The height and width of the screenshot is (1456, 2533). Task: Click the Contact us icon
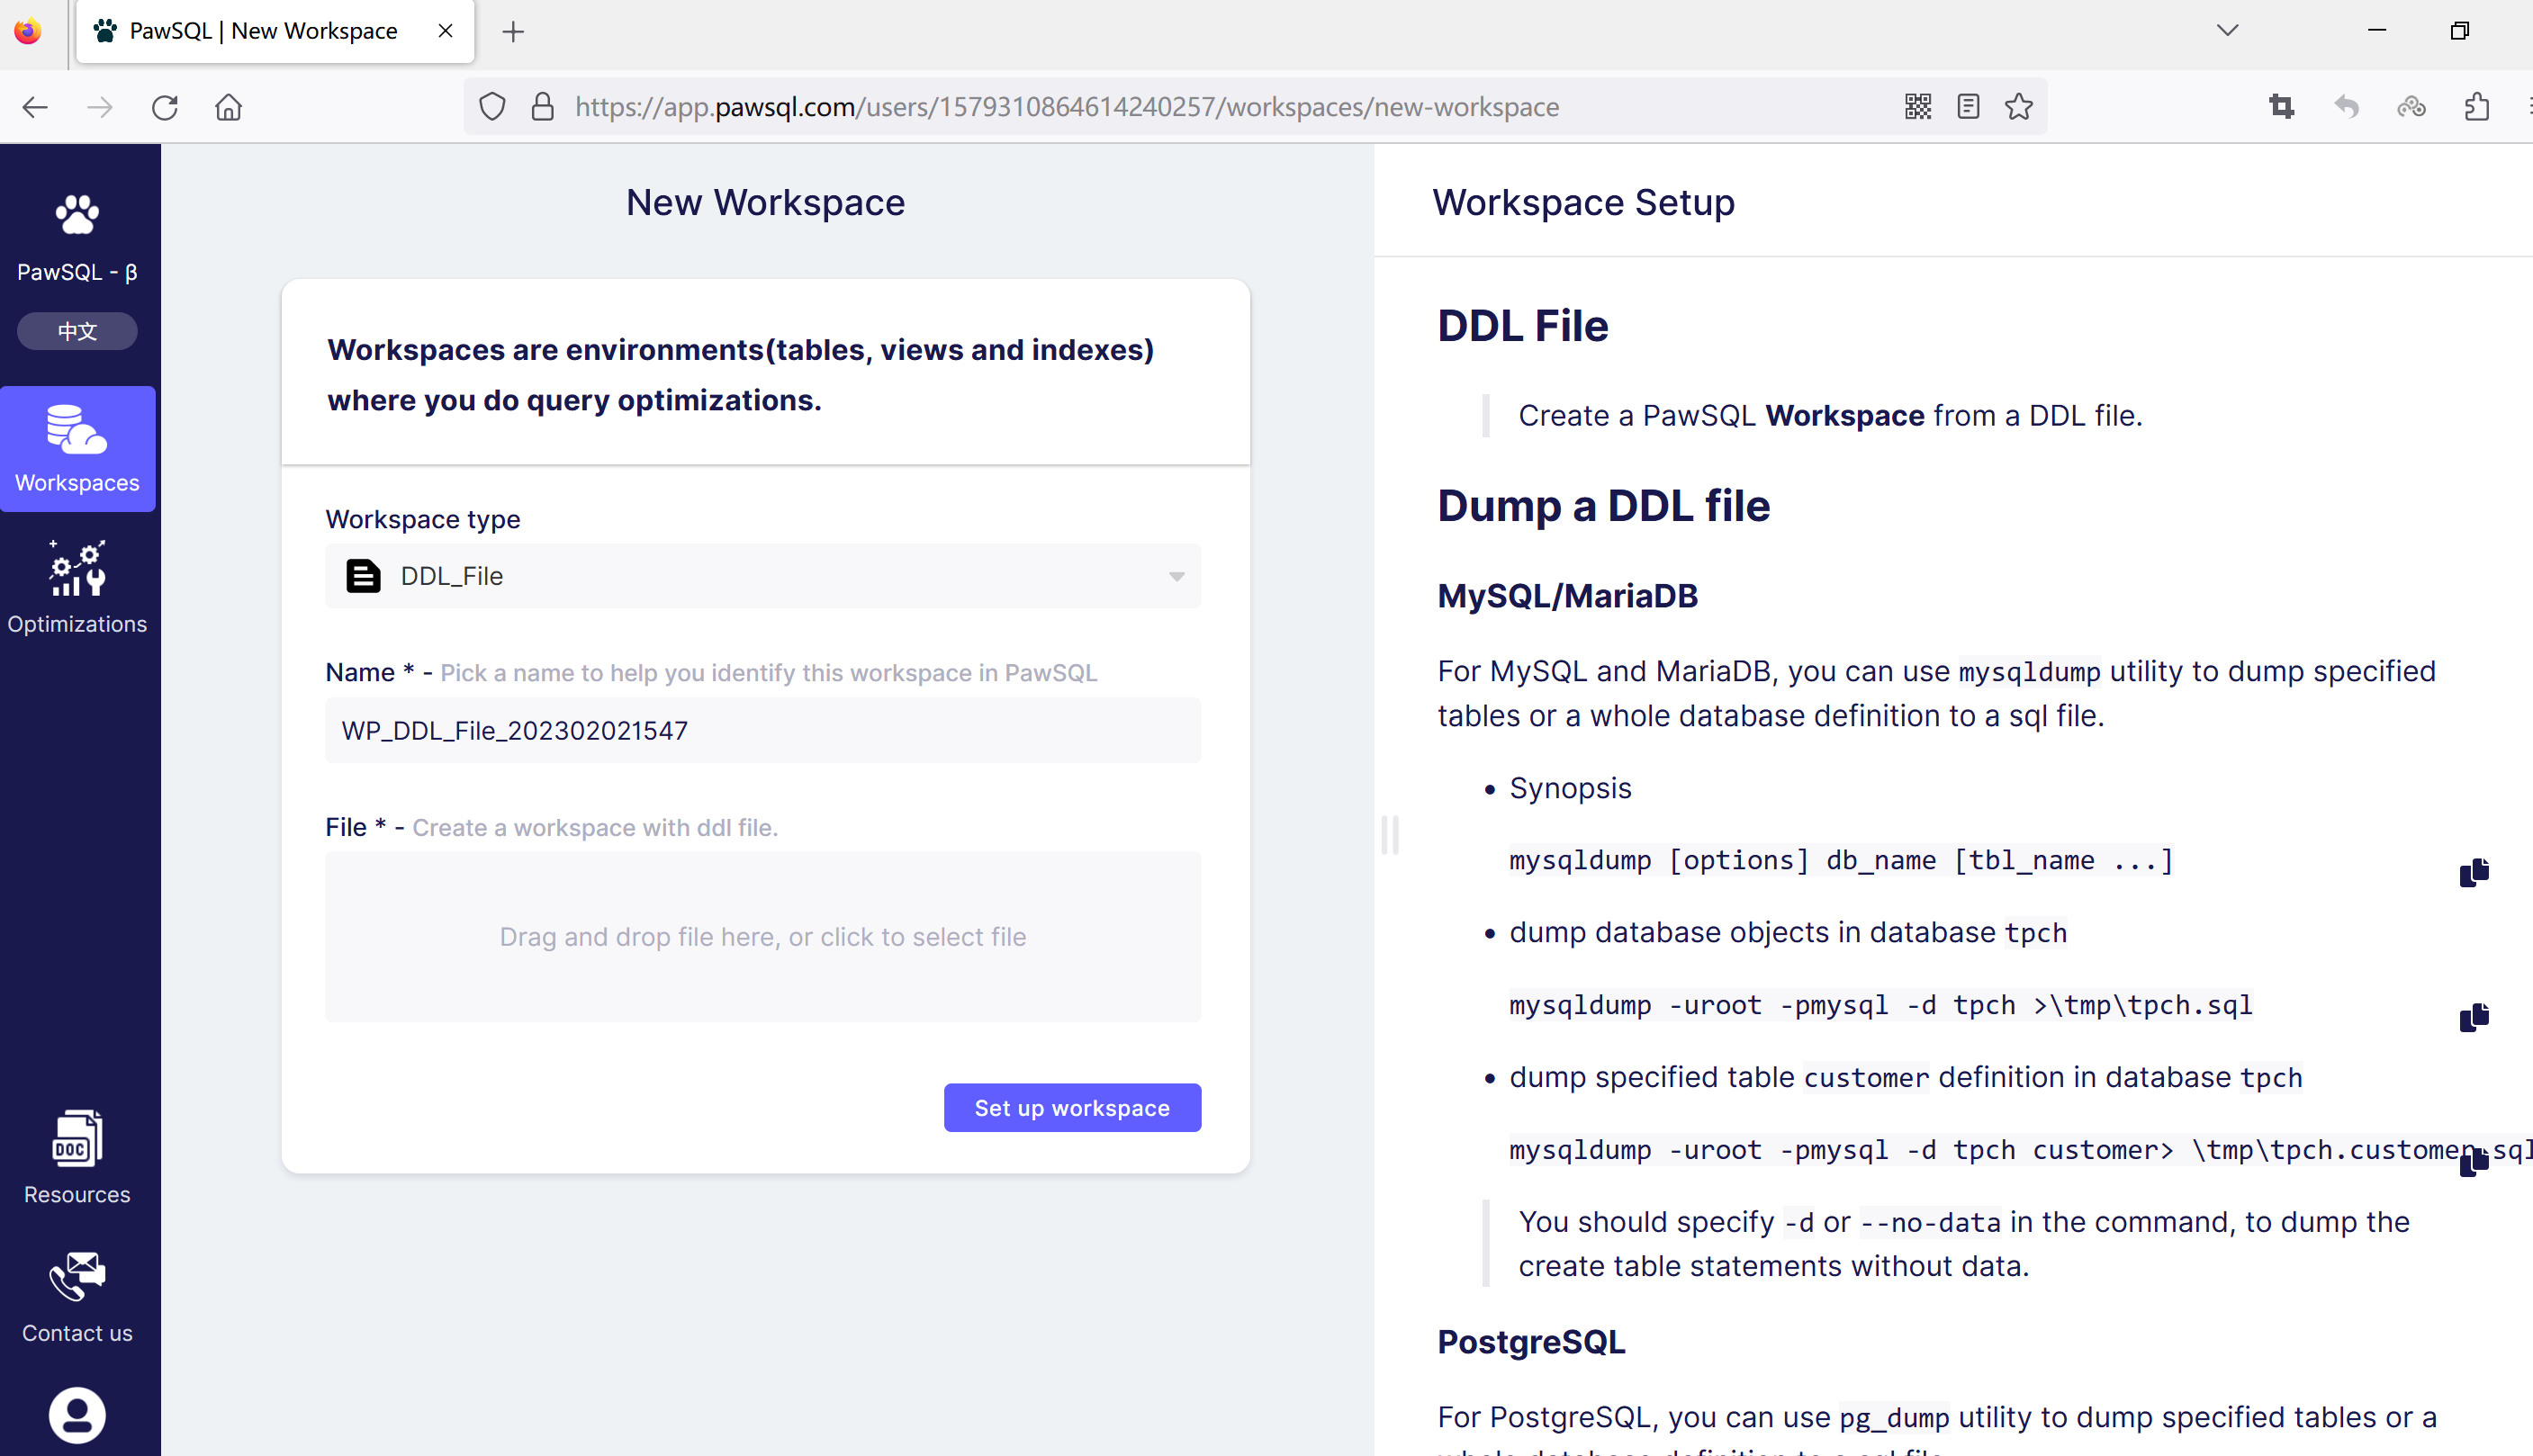tap(77, 1277)
